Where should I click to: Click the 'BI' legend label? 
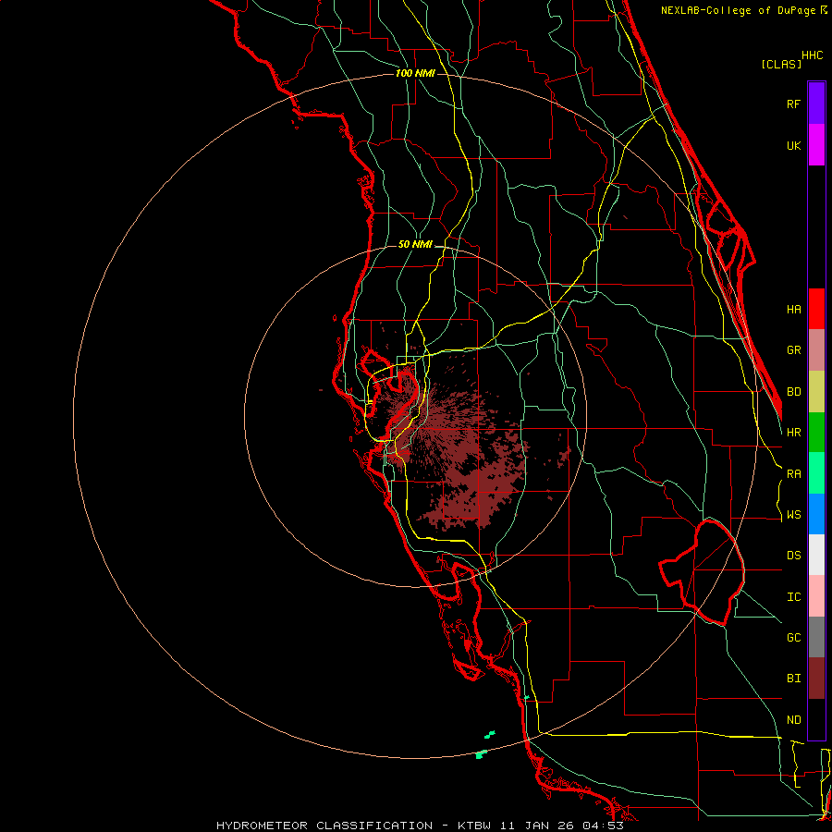(793, 679)
